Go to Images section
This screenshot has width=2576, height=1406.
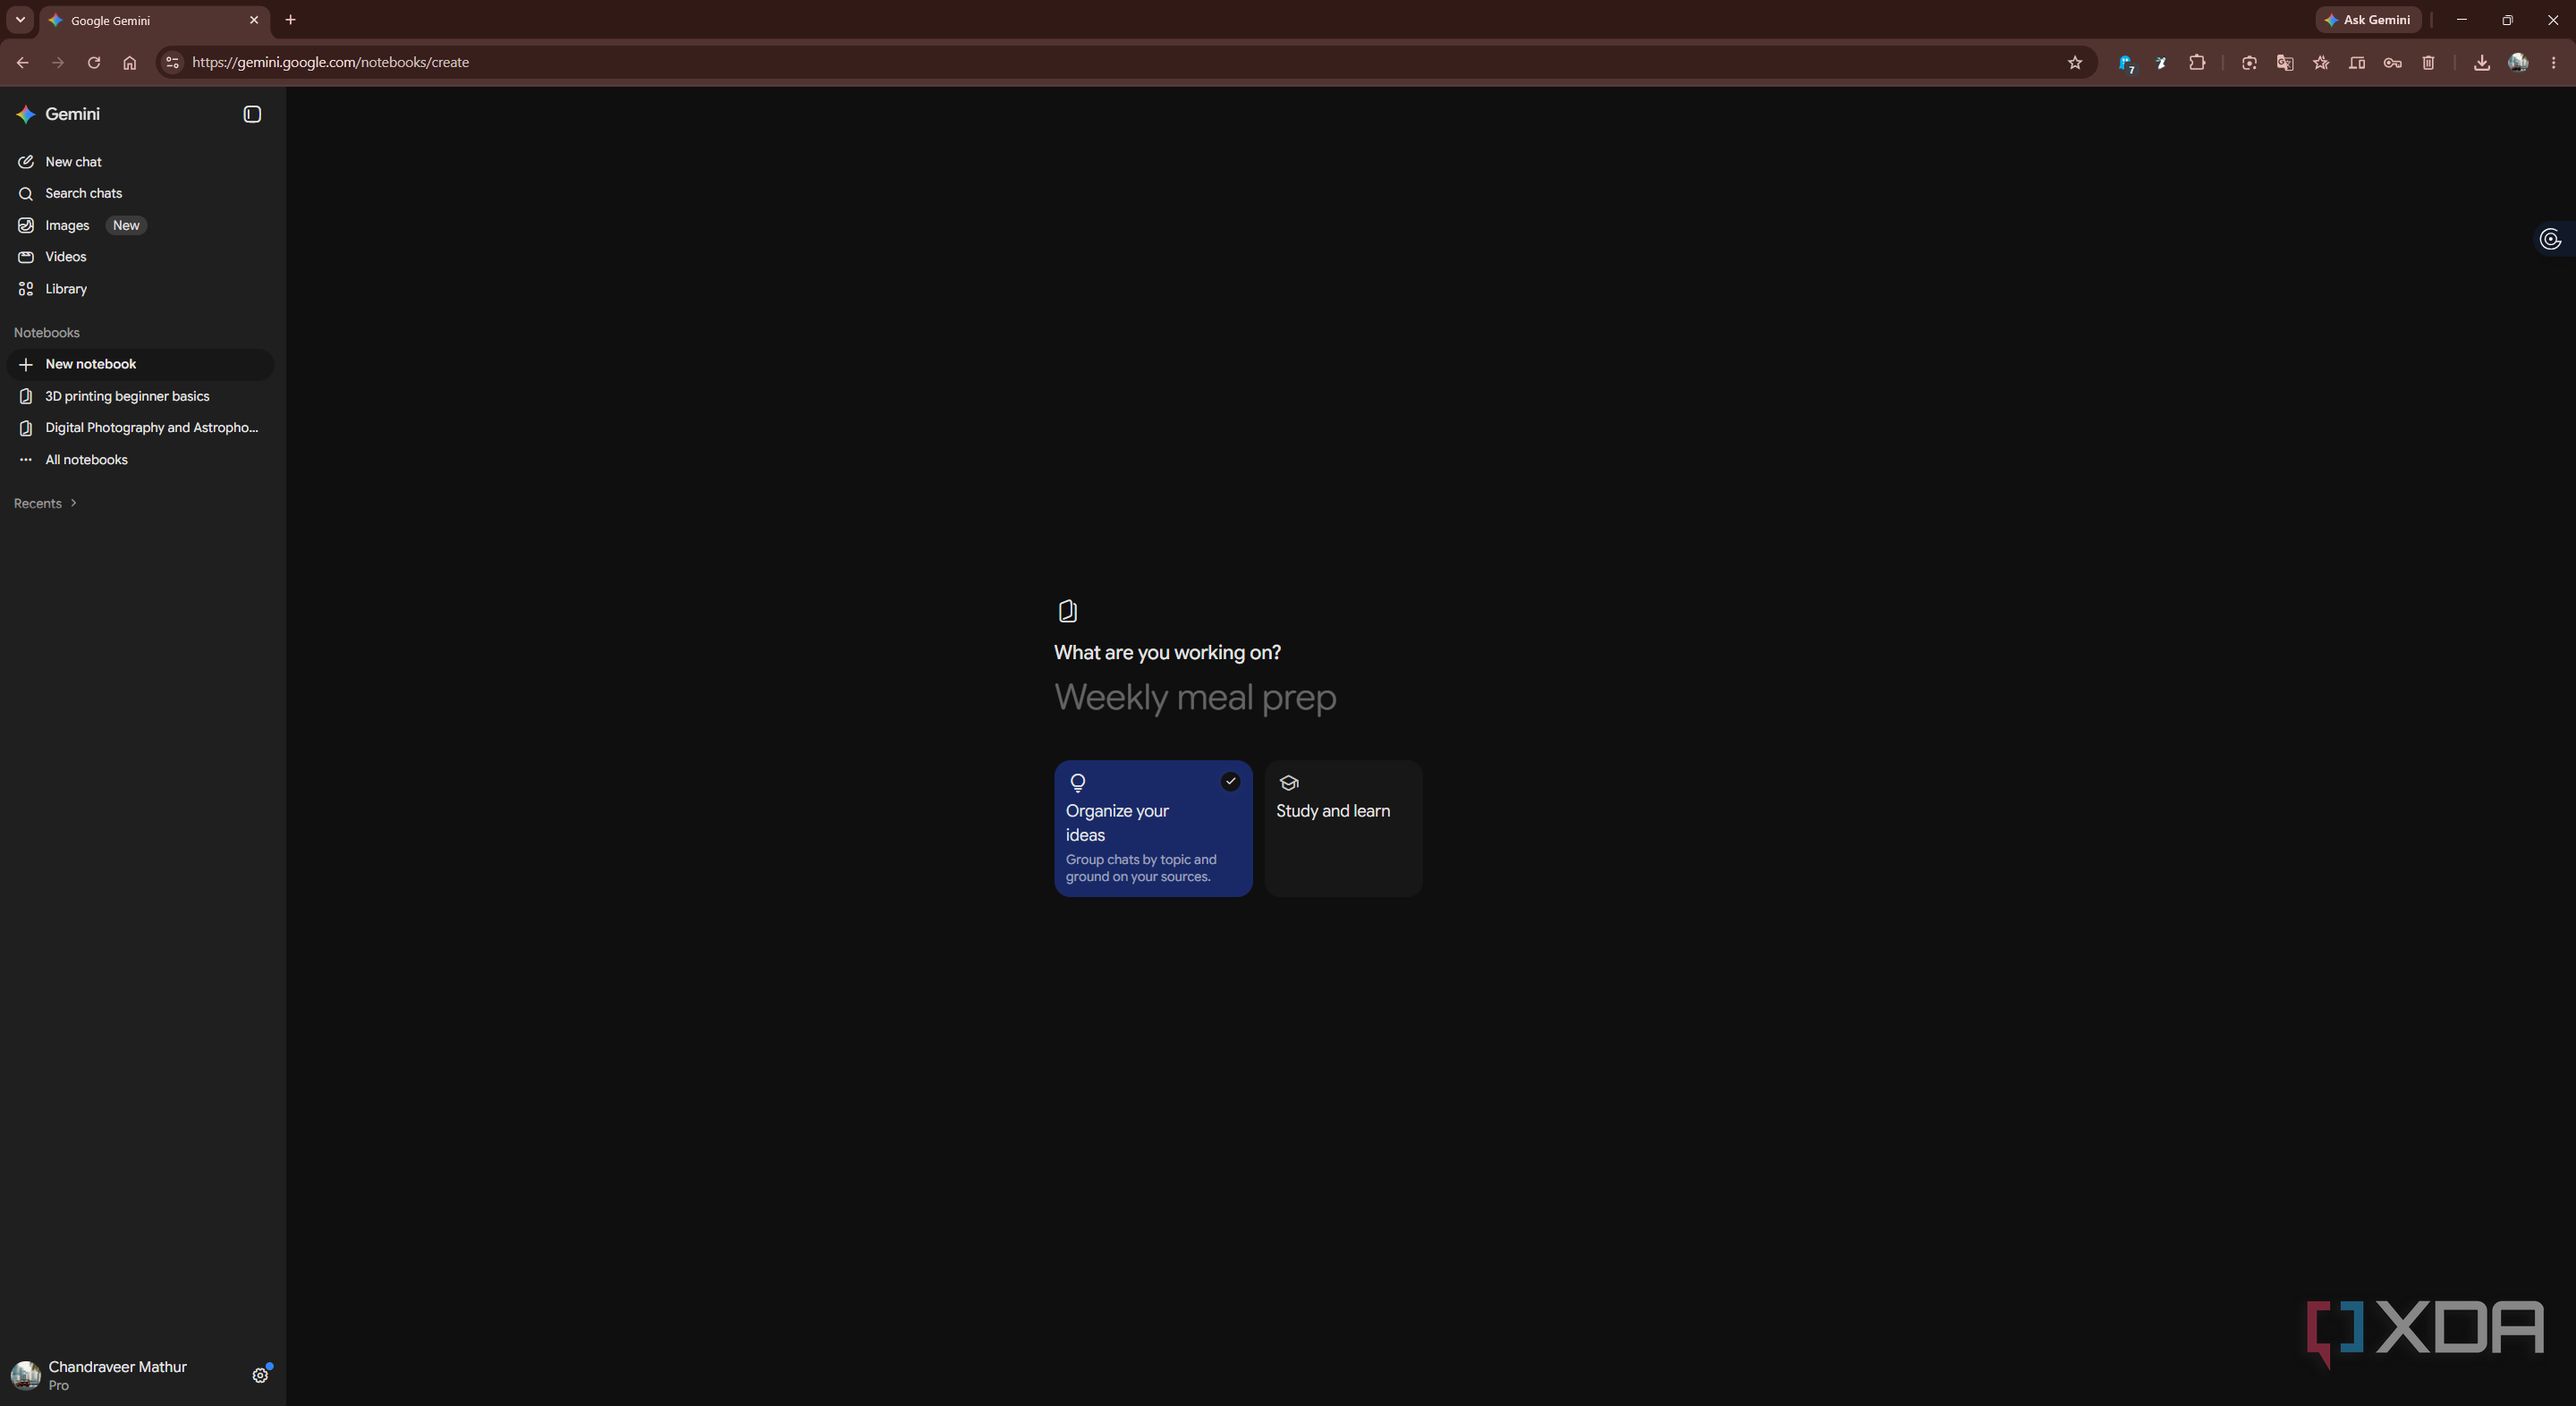click(x=140, y=225)
